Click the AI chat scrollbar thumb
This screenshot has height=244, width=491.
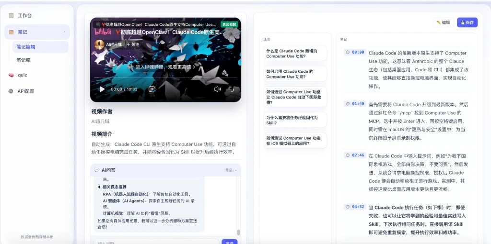click(x=238, y=232)
